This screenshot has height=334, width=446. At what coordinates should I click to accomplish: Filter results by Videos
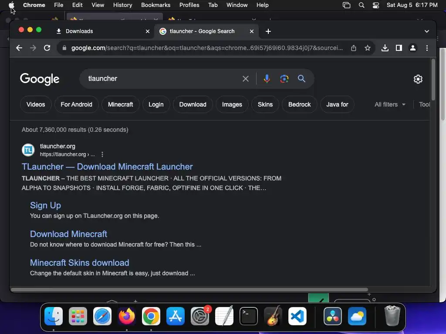(36, 104)
